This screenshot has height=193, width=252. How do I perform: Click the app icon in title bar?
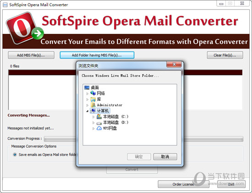(5, 5)
